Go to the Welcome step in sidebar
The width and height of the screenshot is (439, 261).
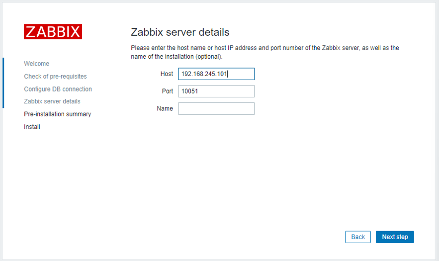click(x=36, y=64)
